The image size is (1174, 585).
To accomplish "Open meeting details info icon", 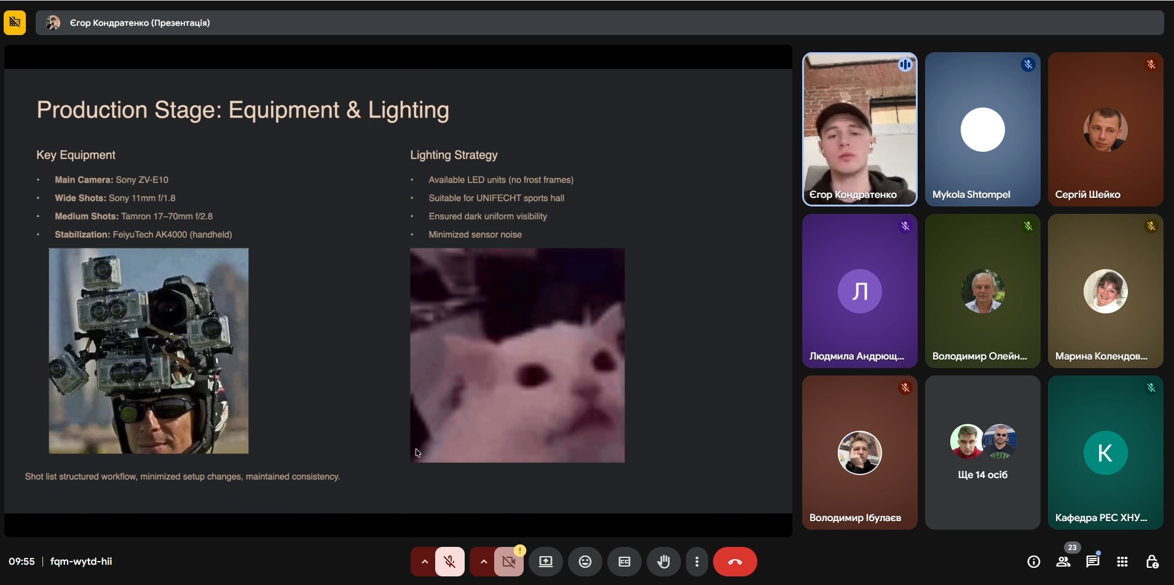I will 1033,562.
